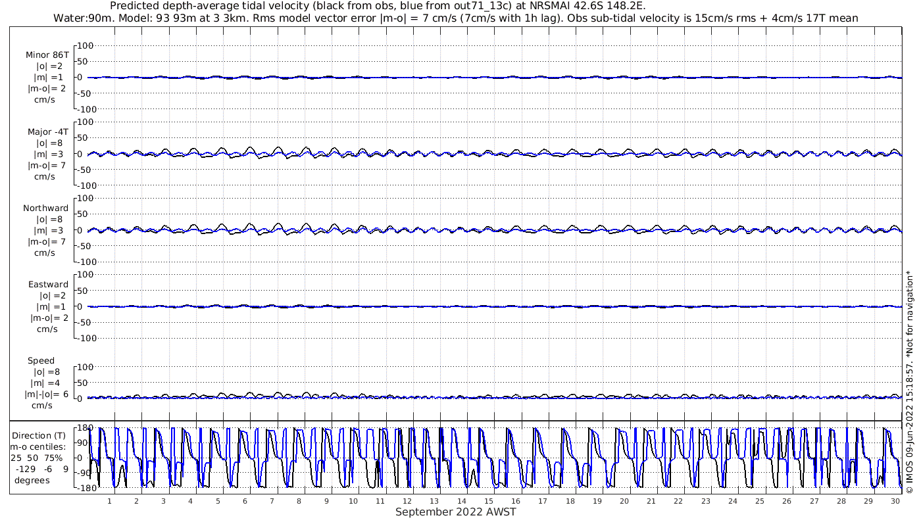
Task: Select the day 30 label on date axis
Action: [895, 501]
